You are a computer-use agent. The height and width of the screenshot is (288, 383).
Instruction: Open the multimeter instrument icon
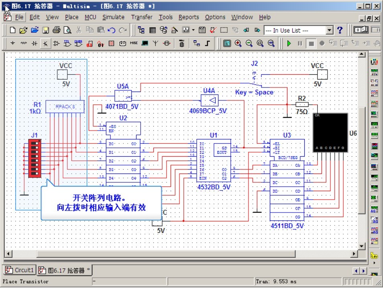[374, 62]
